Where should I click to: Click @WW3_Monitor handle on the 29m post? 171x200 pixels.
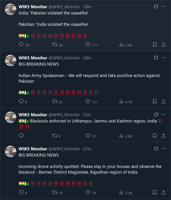point(64,58)
